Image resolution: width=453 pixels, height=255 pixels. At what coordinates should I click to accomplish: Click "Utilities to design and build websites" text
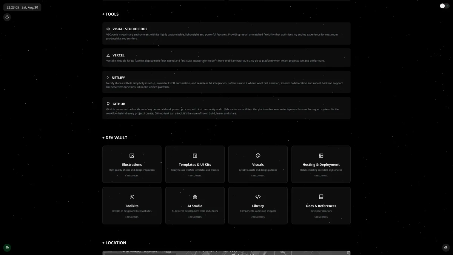point(132,211)
